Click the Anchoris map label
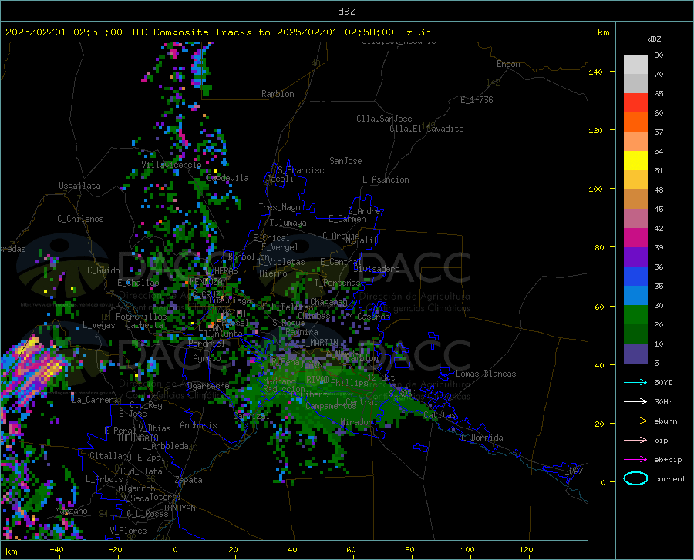This screenshot has width=694, height=560. point(198,425)
